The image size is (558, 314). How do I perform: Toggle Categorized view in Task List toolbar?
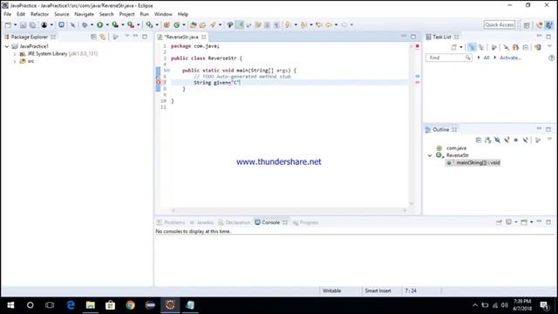point(472,47)
